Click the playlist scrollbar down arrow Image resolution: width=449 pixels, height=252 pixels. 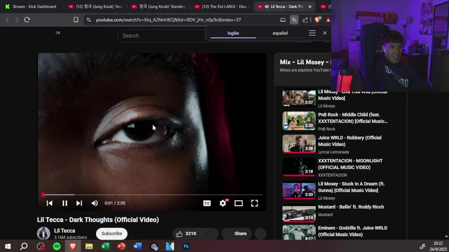[446, 237]
